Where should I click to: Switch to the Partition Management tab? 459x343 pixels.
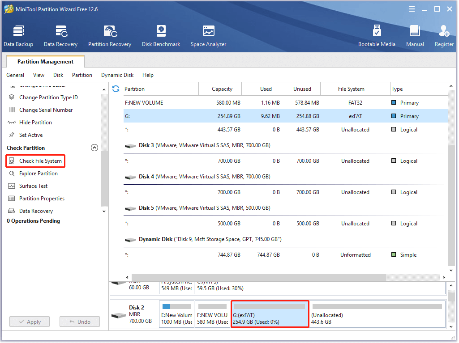45,62
